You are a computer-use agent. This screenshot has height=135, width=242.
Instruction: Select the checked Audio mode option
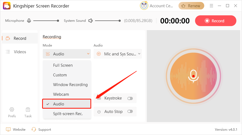(x=67, y=104)
